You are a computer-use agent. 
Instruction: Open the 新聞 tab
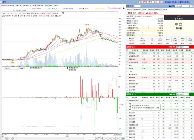coord(145,9)
